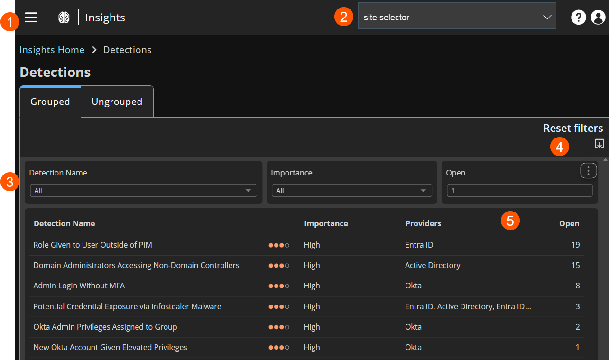Open the three-dot menu on the Open filter
Screen dimensions: 609x360
pyautogui.click(x=588, y=170)
